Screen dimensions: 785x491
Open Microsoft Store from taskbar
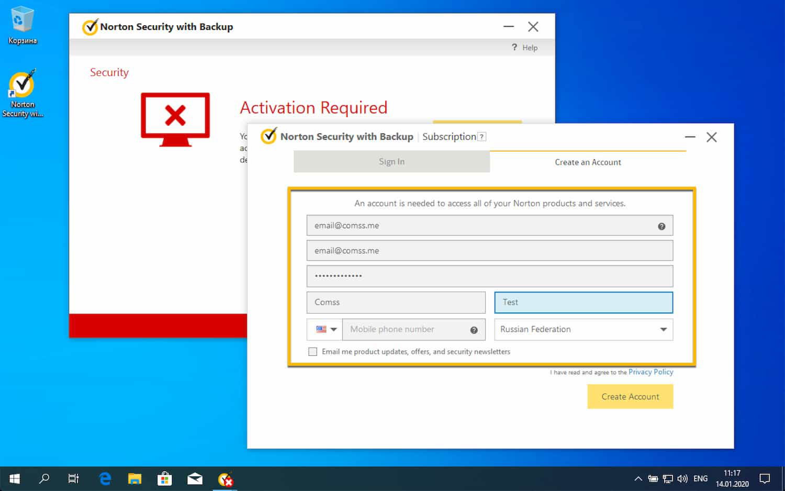coord(165,478)
